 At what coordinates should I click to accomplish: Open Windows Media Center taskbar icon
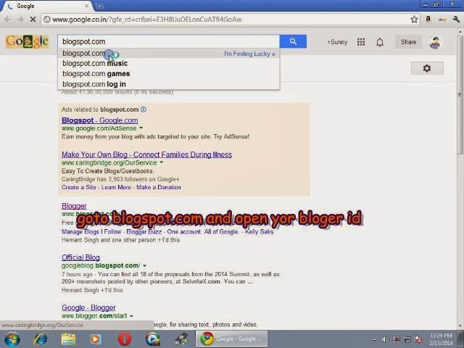pos(153,339)
